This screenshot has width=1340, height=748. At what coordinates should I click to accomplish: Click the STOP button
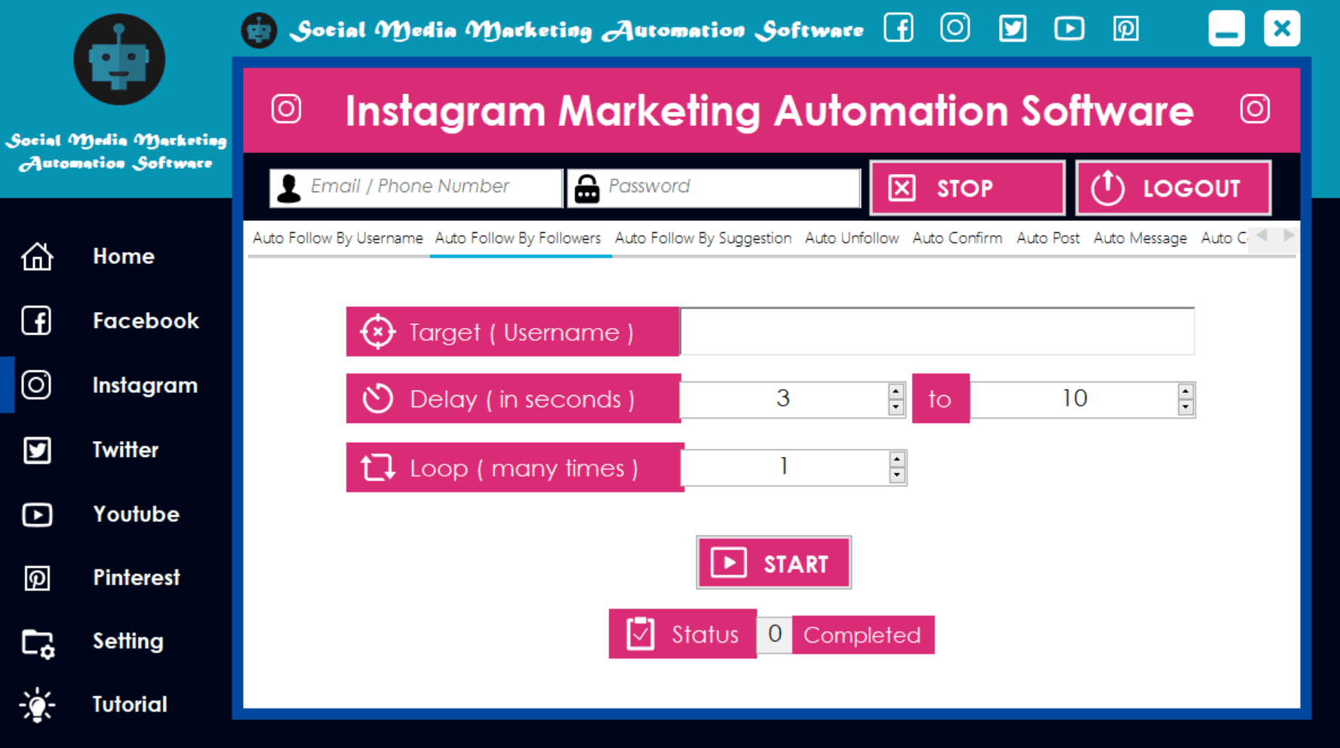(967, 188)
